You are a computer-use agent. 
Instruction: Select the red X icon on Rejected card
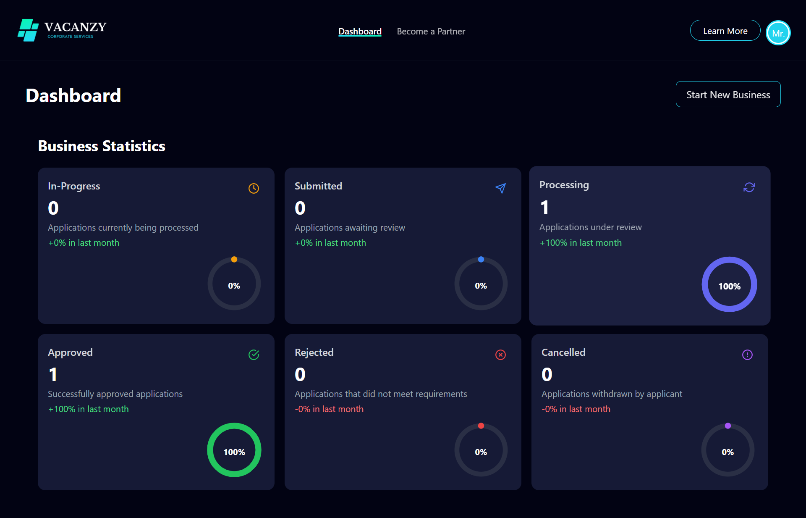[x=500, y=355]
